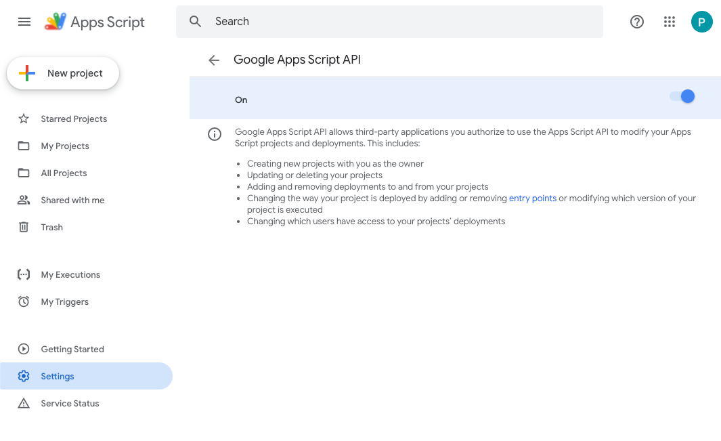Viewport: 721px width, 441px height.
Task: Open the Google apps grid launcher
Action: pos(670,21)
